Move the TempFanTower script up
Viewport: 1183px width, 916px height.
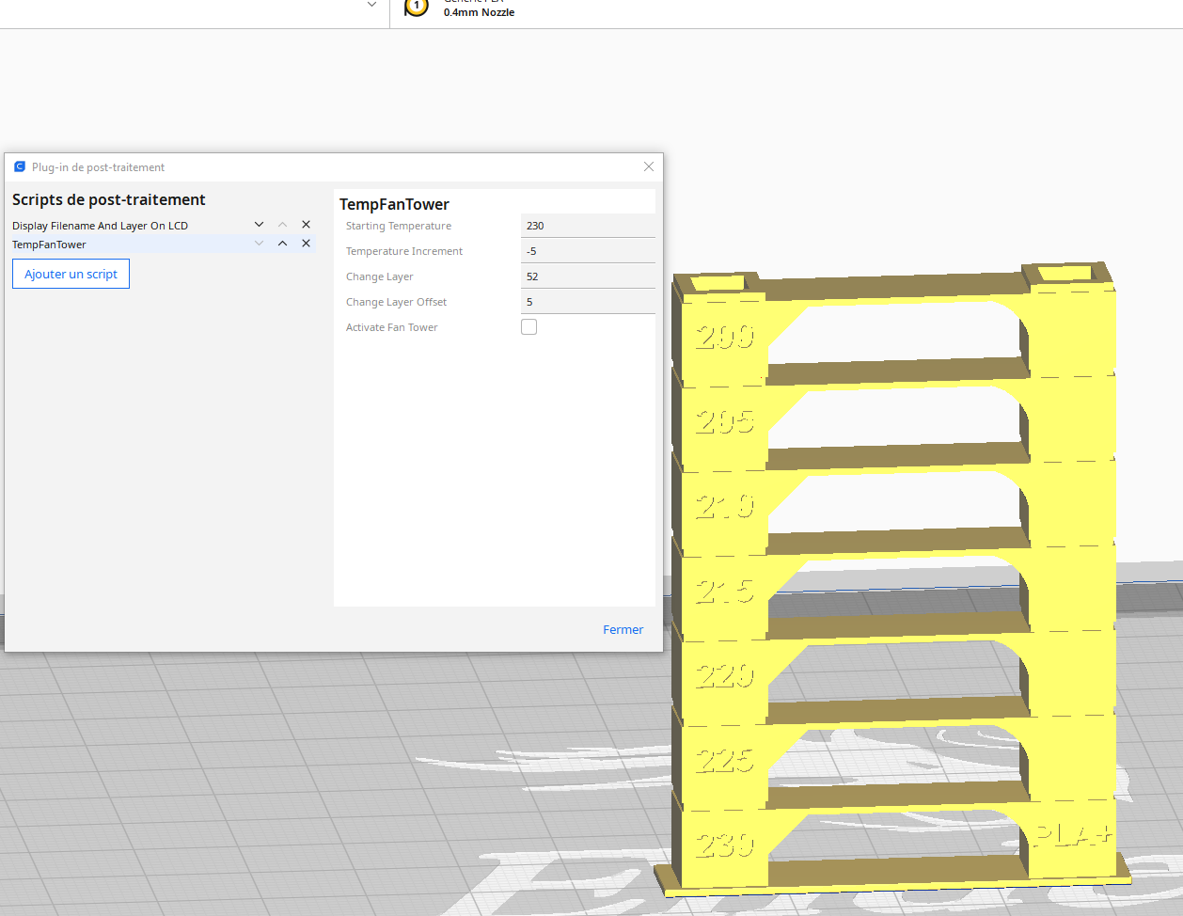[282, 244]
